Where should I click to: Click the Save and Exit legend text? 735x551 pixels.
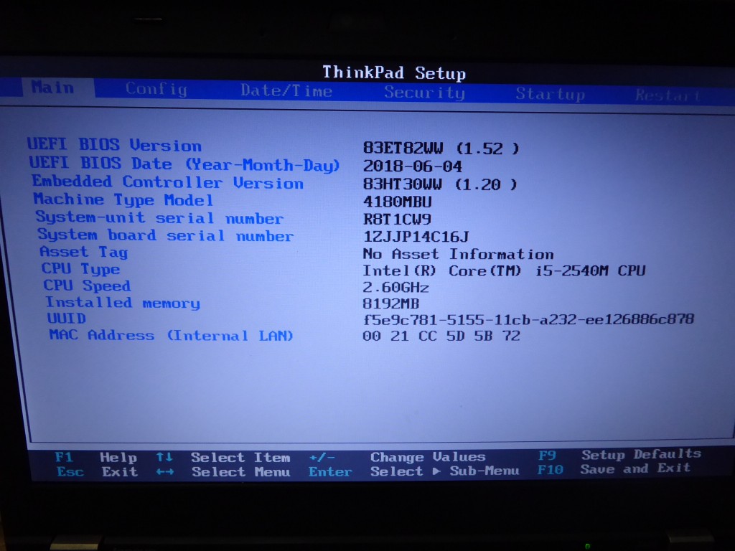pyautogui.click(x=636, y=468)
